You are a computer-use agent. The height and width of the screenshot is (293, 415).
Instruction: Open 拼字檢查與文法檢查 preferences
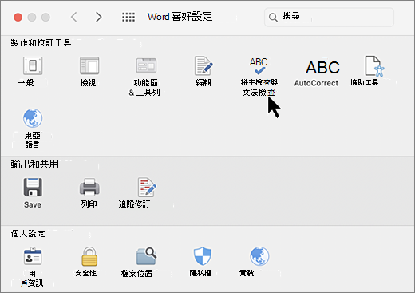(259, 66)
